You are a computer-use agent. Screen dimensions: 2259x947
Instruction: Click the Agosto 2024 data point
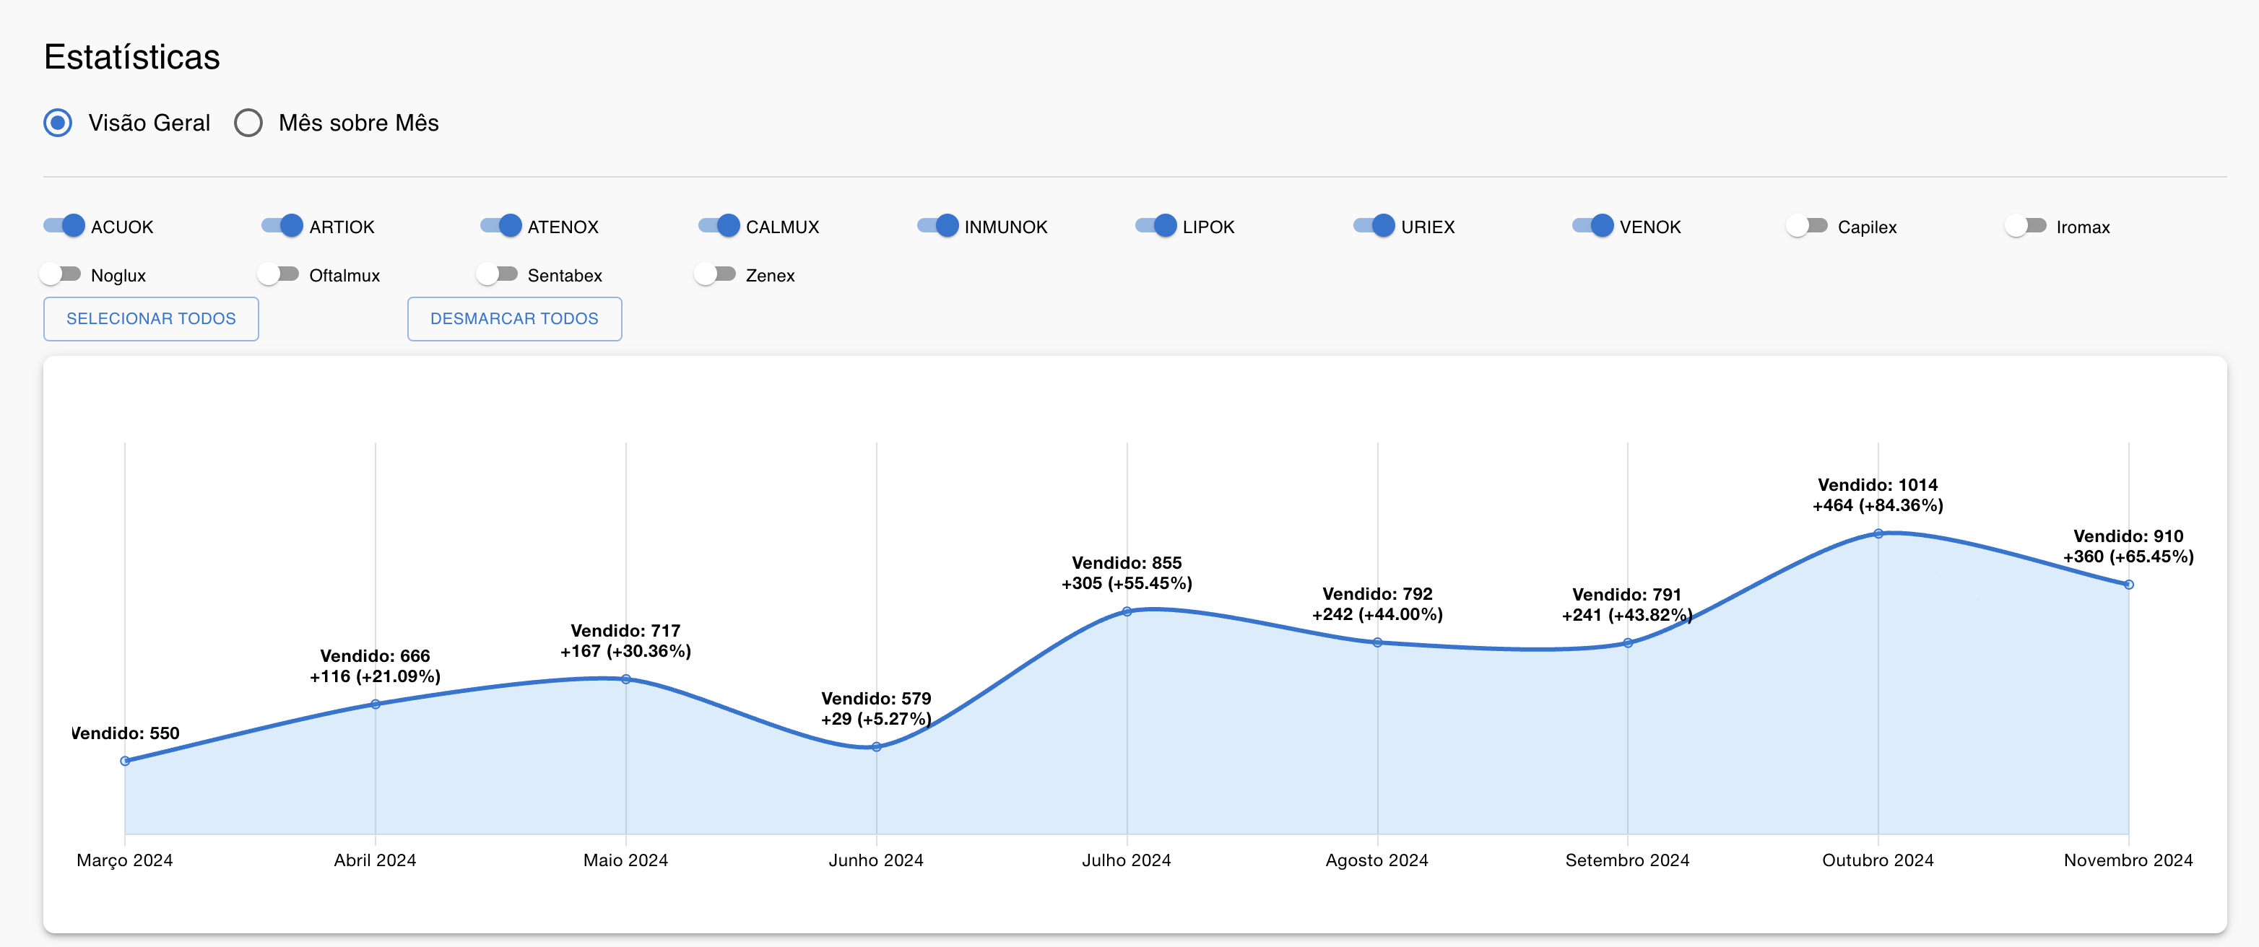tap(1378, 642)
